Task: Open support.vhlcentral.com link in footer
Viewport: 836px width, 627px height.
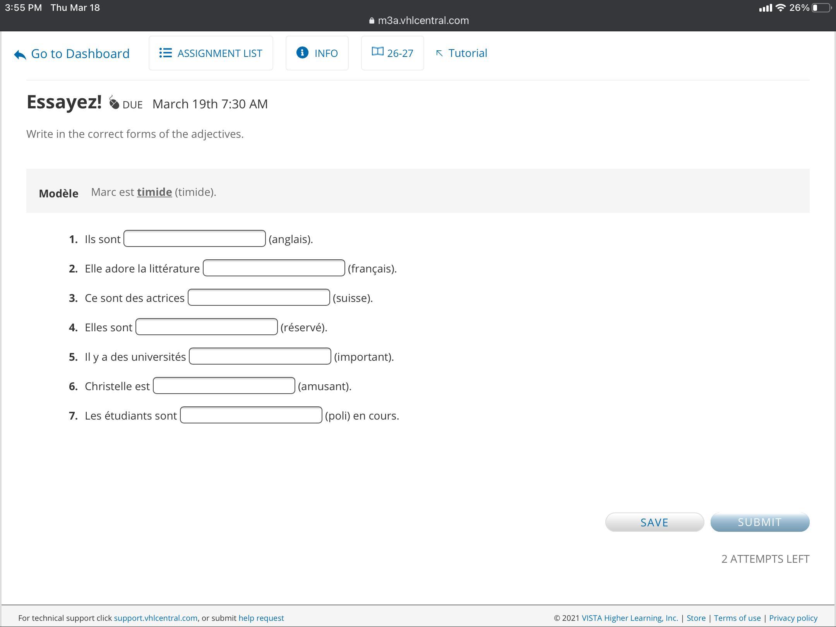Action: click(156, 618)
